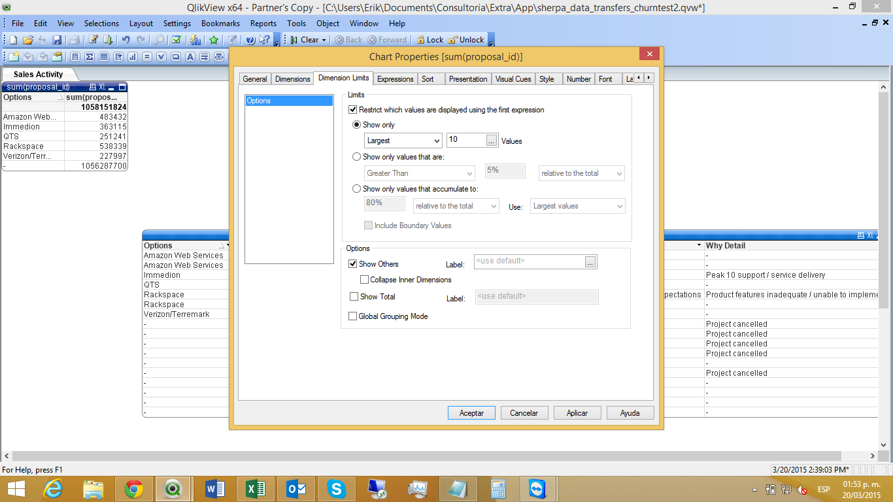The image size is (893, 502).
Task: Click the Unlock selections toolbar button
Action: coord(466,40)
